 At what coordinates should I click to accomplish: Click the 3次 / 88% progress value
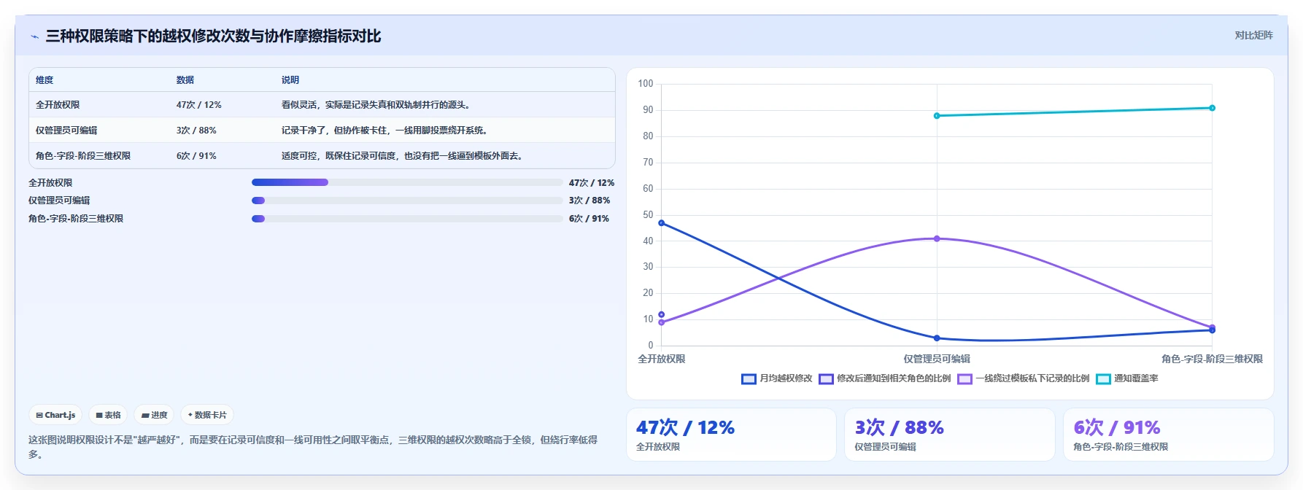tap(589, 201)
